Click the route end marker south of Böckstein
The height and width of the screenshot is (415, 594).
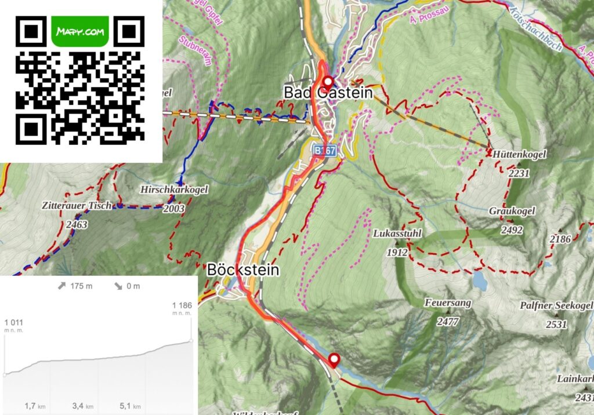[334, 360]
